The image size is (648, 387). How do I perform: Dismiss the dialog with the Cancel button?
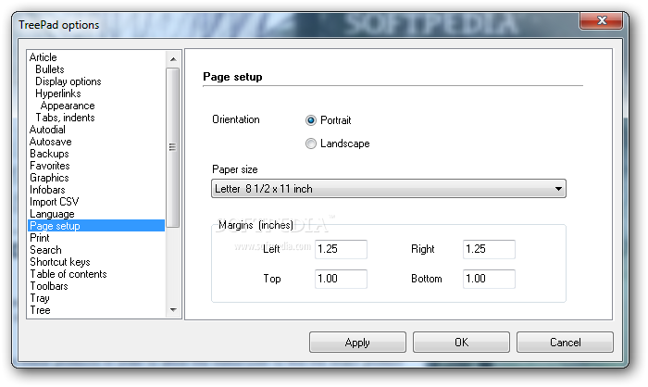click(565, 342)
